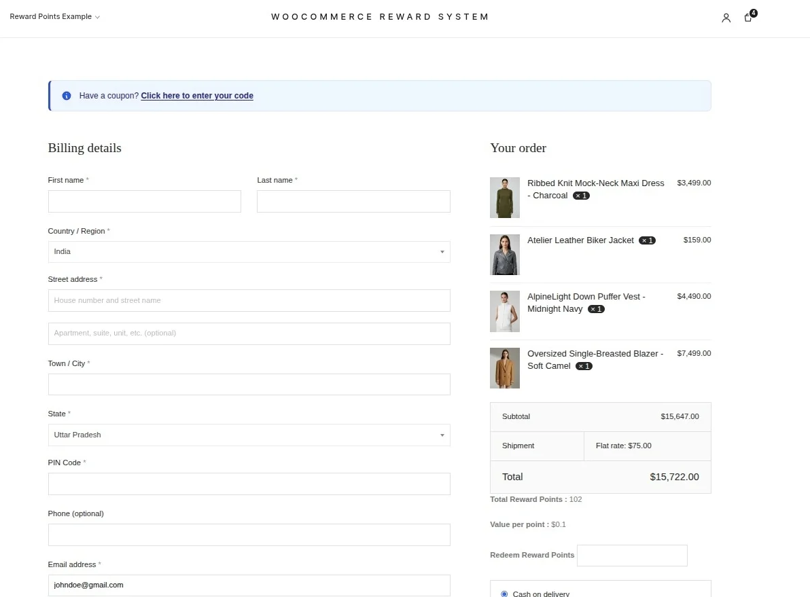Viewport: 810px width, 597px height.
Task: Open the user account icon
Action: click(x=726, y=18)
